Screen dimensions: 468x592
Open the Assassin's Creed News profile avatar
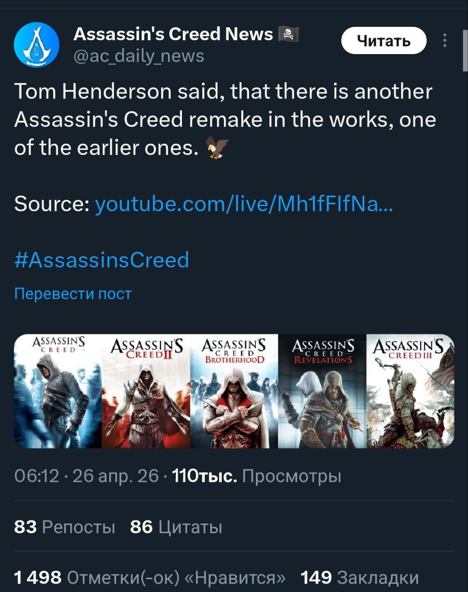click(x=37, y=45)
